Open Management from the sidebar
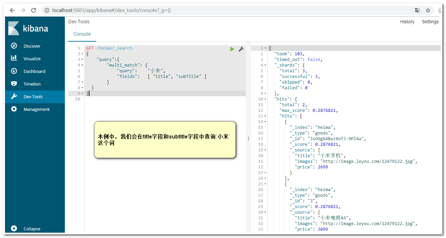Viewport: 446px width, 238px height. [37, 109]
